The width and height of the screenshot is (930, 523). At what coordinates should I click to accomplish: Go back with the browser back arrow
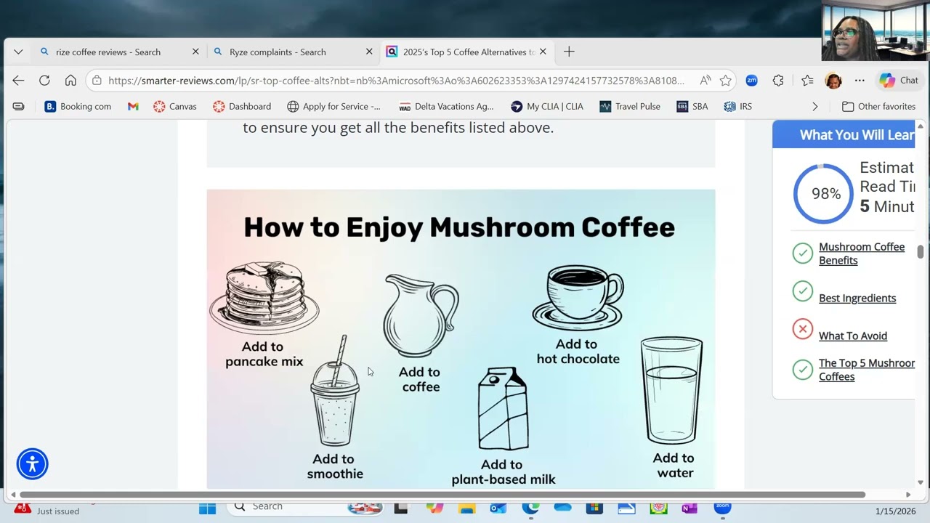[x=18, y=81]
